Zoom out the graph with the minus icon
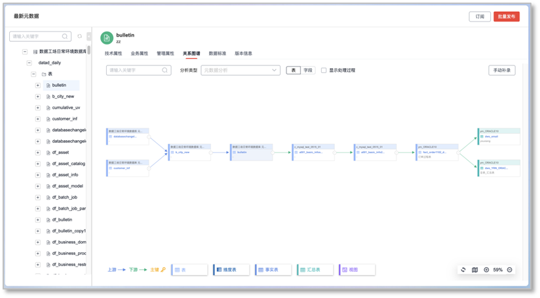The width and height of the screenshot is (540, 298). click(509, 270)
